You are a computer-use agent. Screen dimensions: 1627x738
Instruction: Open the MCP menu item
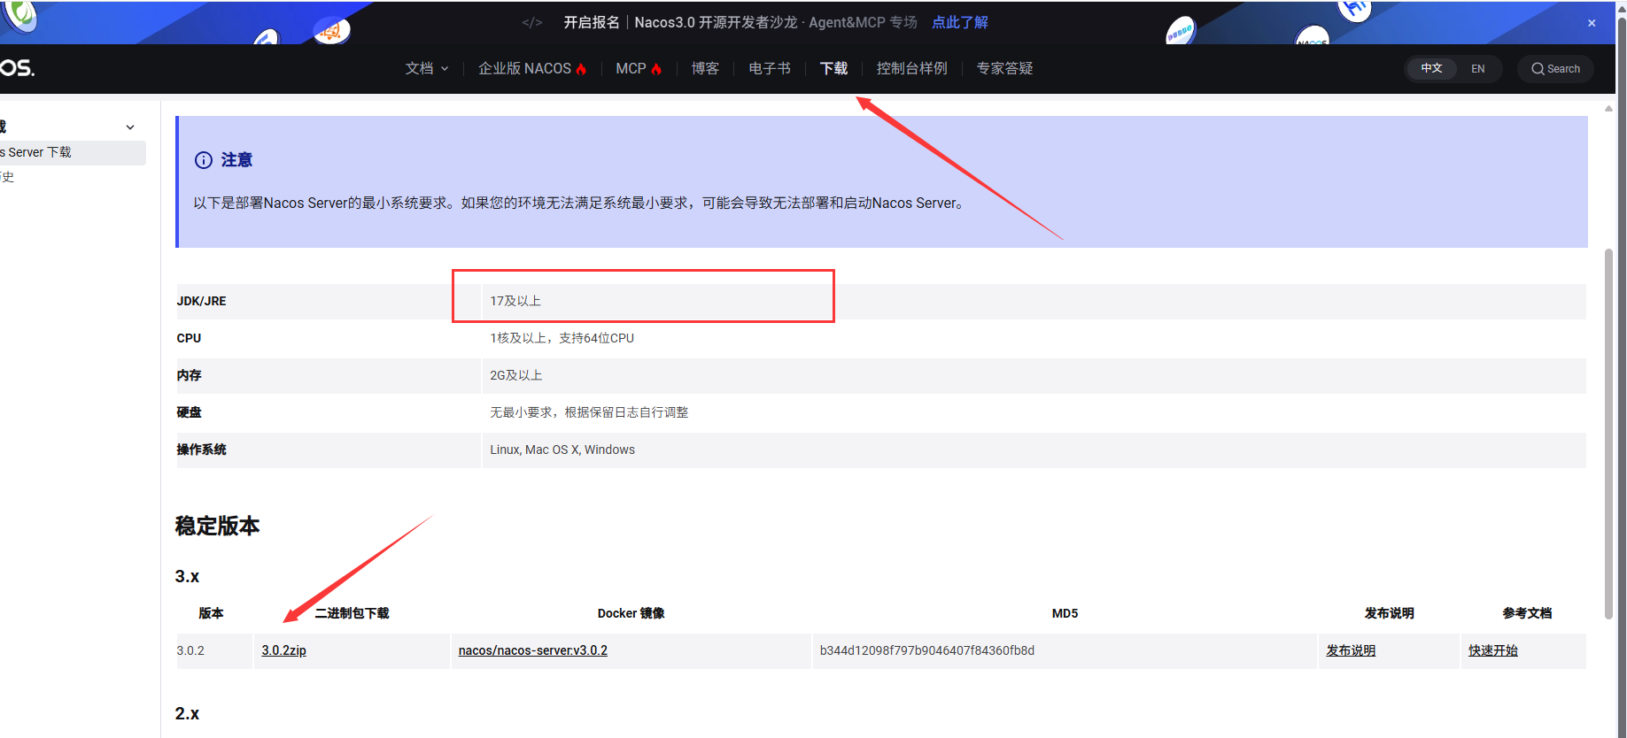click(x=639, y=68)
